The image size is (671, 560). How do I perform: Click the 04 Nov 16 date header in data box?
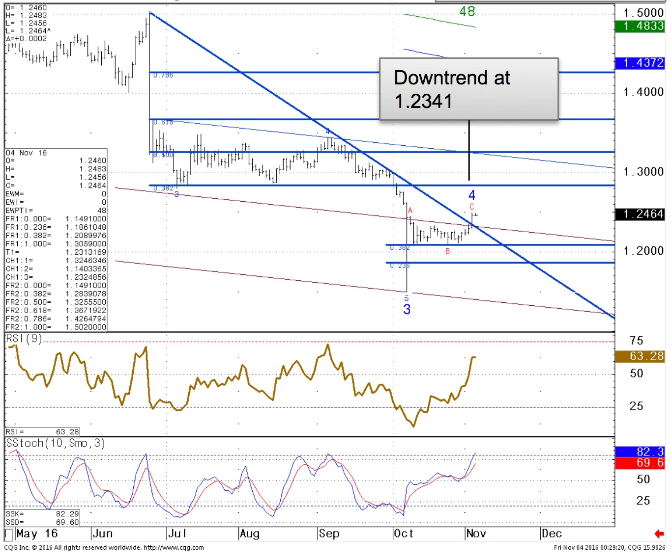point(27,153)
